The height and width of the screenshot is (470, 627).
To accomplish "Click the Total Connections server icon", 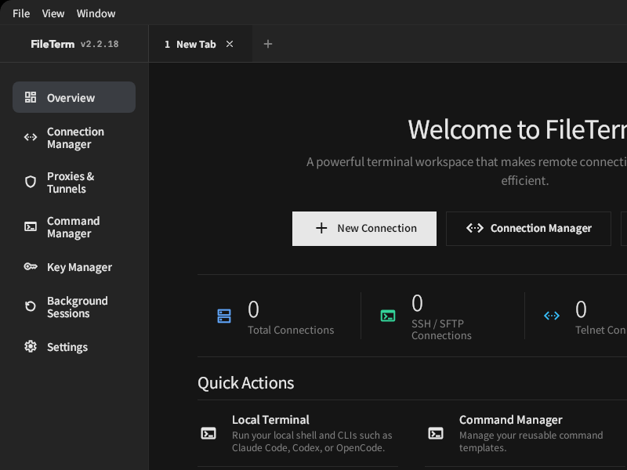I will (x=224, y=316).
